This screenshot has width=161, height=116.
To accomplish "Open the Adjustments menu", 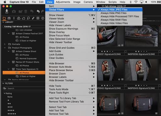I will pos(63,2).
